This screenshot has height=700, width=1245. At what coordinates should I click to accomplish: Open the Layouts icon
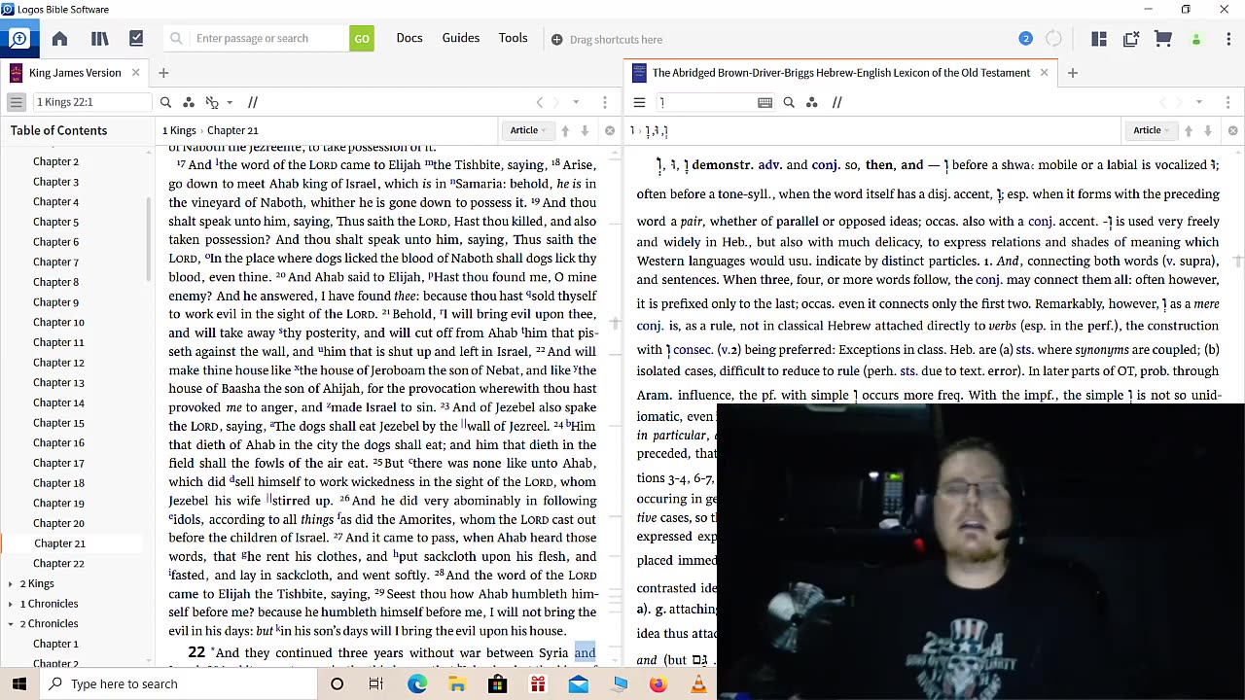pos(1099,39)
